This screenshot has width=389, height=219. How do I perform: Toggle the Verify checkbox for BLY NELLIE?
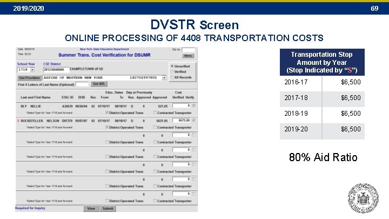tap(193, 105)
